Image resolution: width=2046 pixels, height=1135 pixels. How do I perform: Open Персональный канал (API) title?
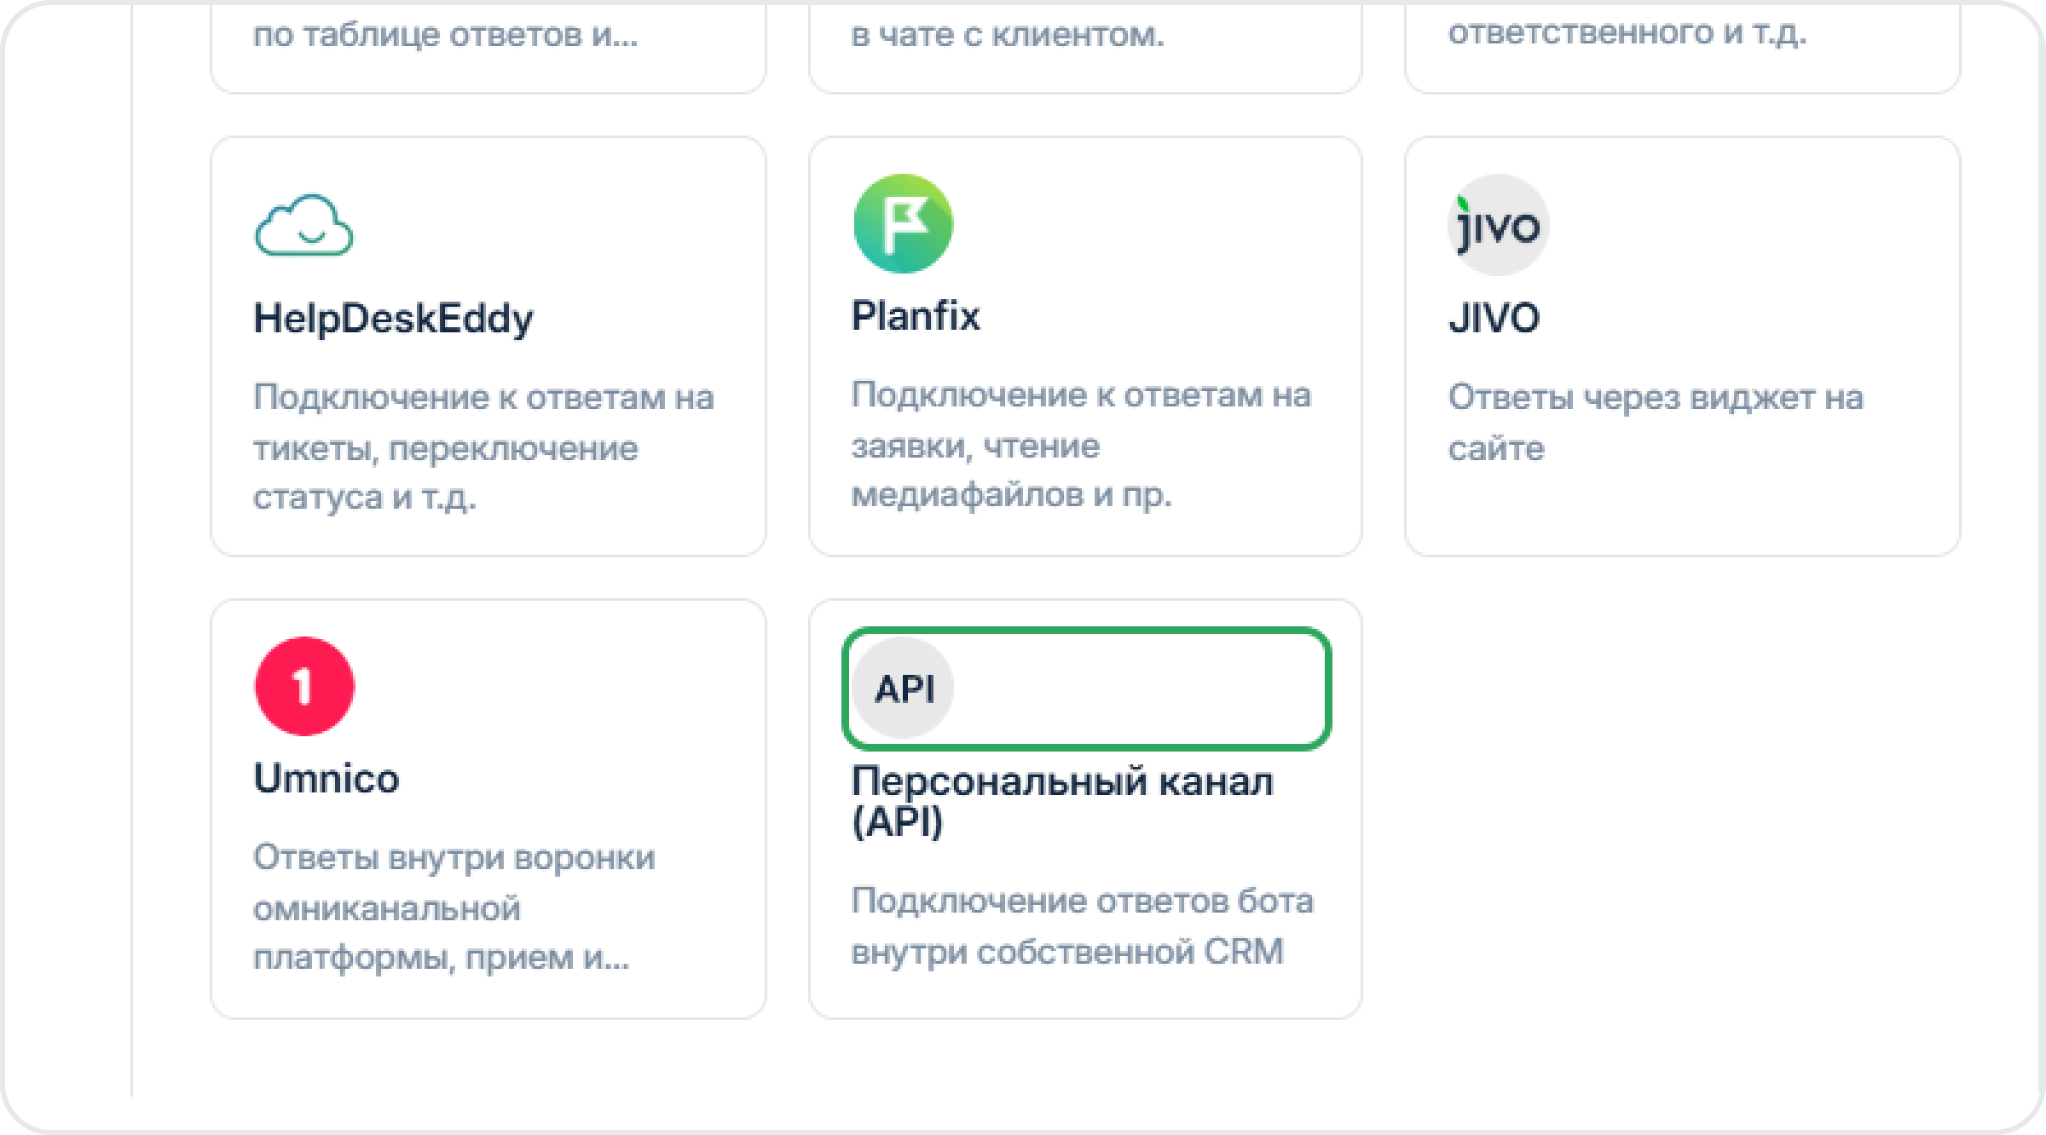(1061, 801)
